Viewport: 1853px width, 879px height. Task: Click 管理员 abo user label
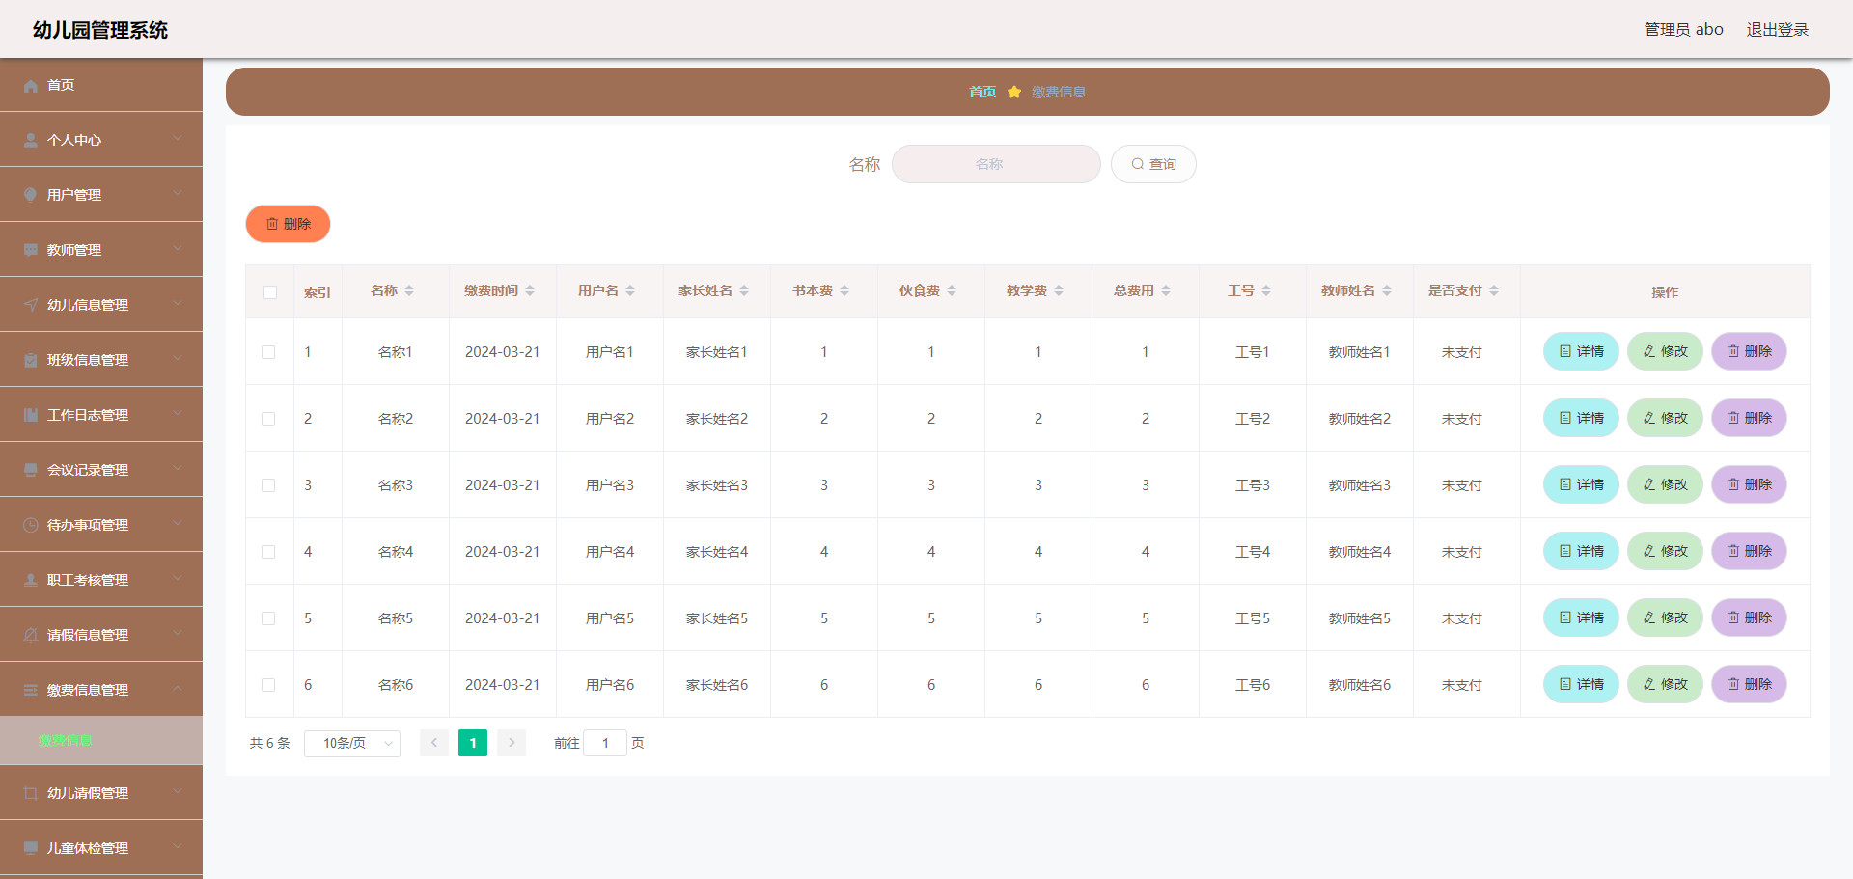(x=1683, y=30)
